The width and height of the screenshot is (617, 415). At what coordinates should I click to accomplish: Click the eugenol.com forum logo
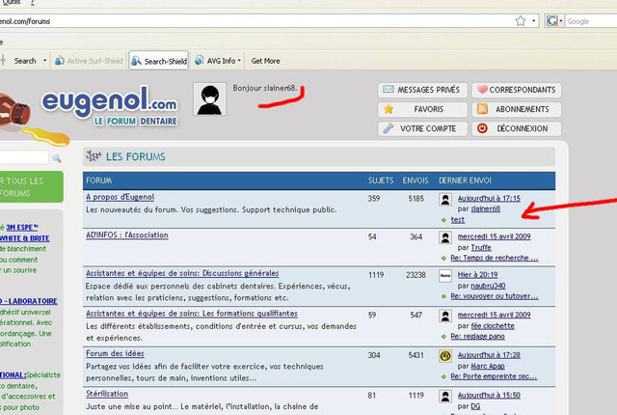(108, 105)
